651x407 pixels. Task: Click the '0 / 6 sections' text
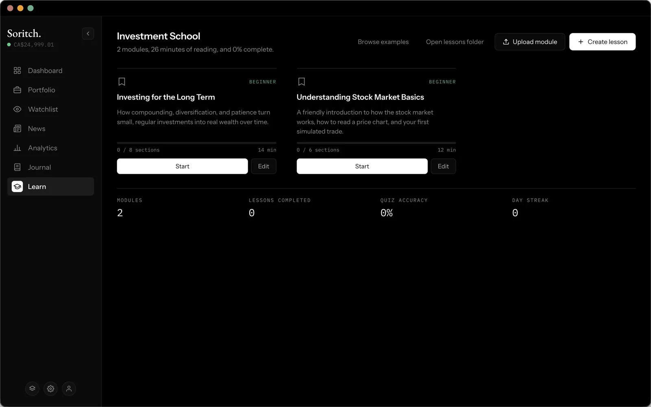[318, 150]
